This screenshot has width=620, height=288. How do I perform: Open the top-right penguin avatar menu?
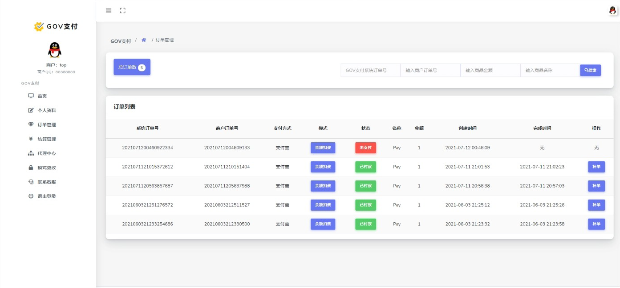(613, 11)
